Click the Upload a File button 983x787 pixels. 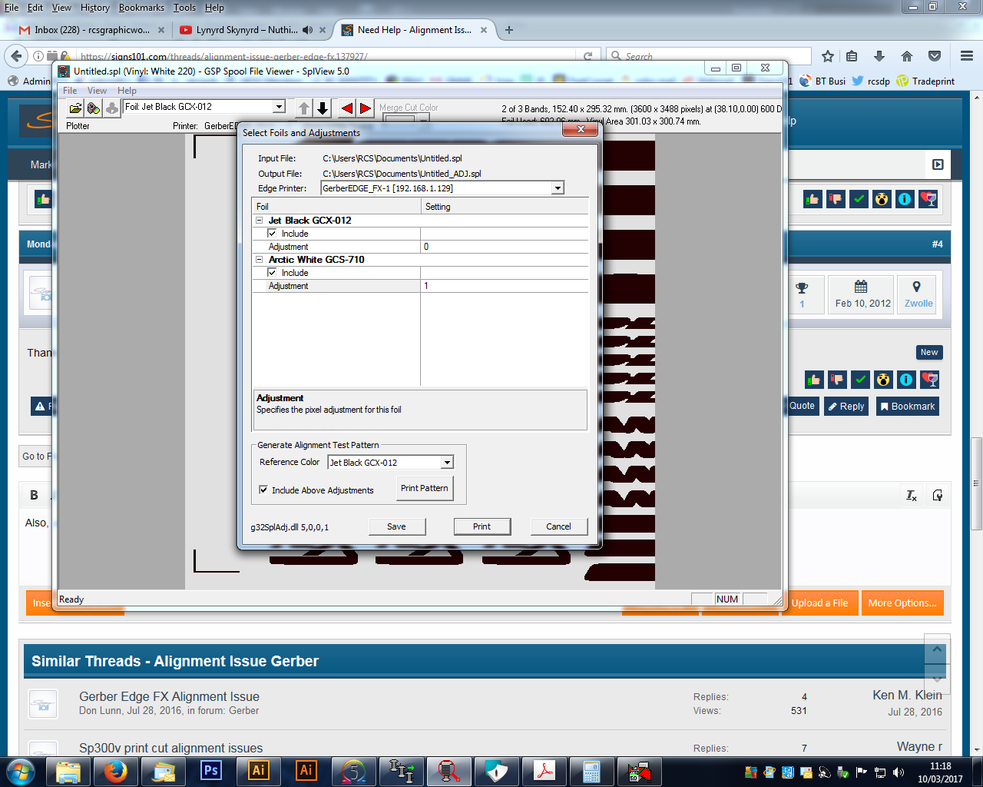[819, 603]
